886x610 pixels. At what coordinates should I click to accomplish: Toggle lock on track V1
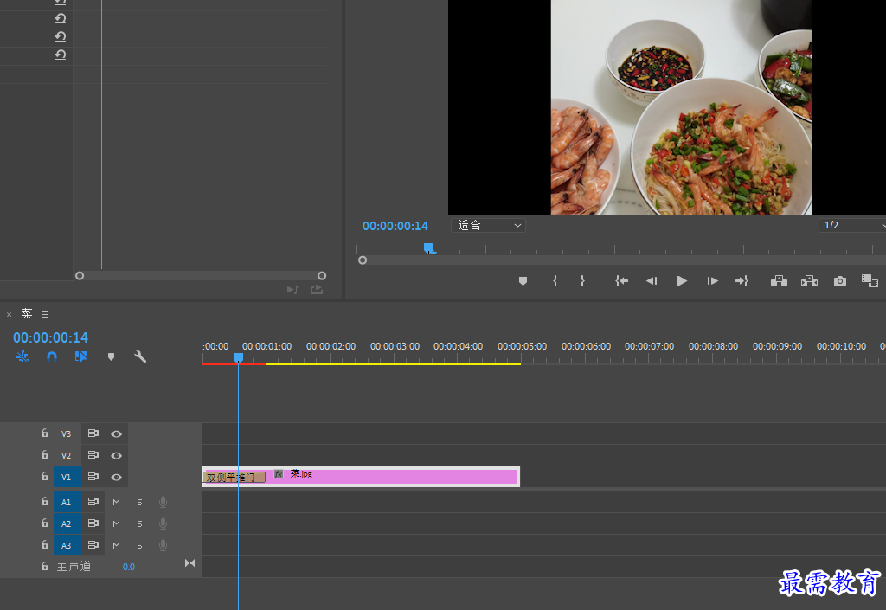45,476
